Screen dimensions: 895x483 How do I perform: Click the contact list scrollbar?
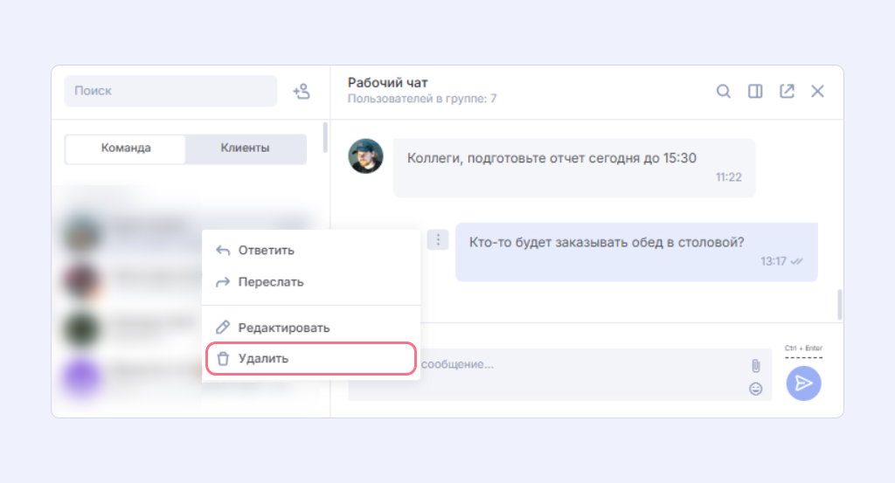[325, 138]
